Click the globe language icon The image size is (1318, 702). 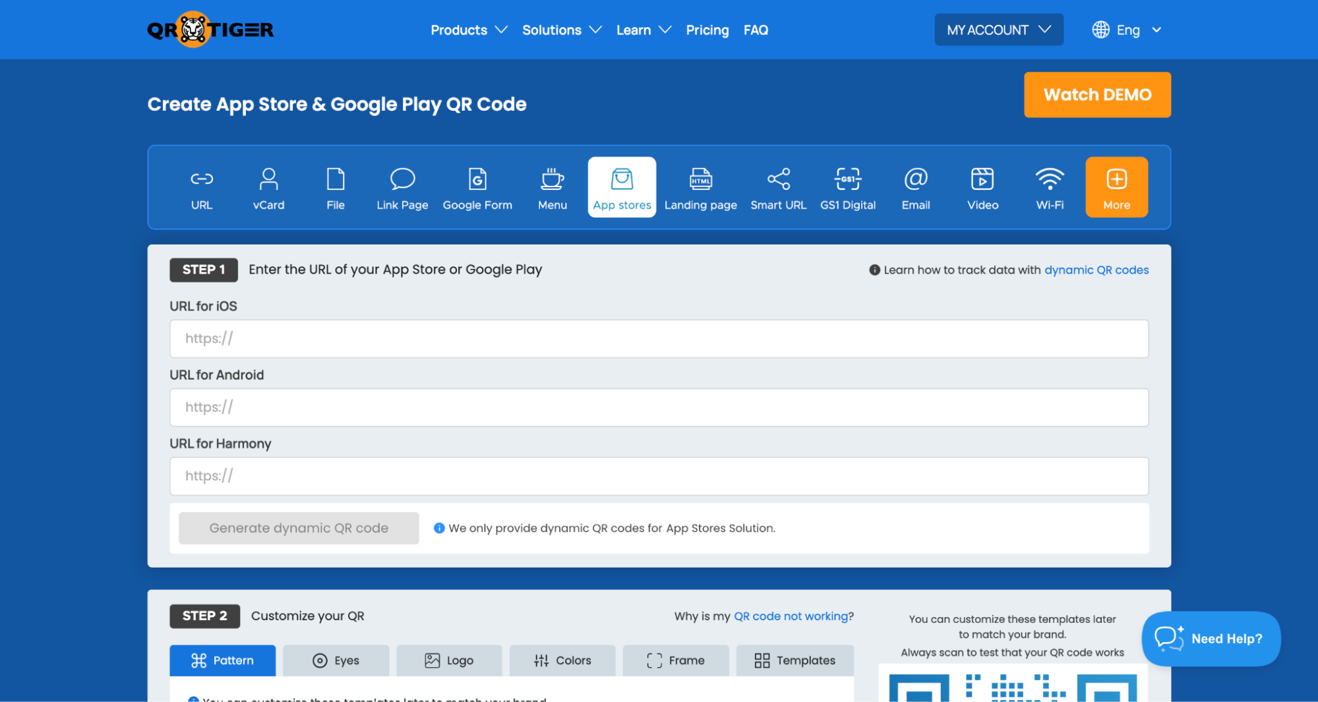[1100, 30]
